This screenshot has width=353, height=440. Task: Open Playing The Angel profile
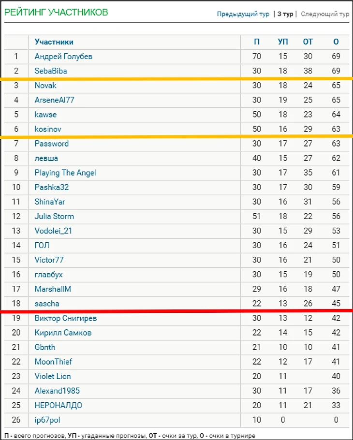[65, 173]
